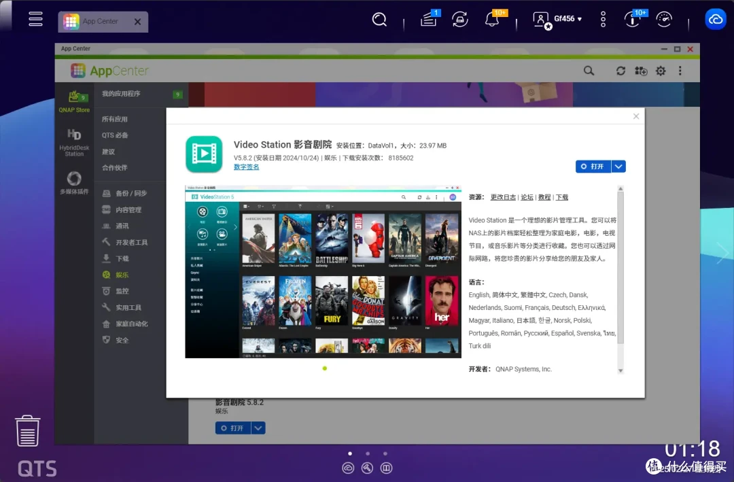Open 合作伙伴 category
This screenshot has height=482, width=734.
(115, 167)
